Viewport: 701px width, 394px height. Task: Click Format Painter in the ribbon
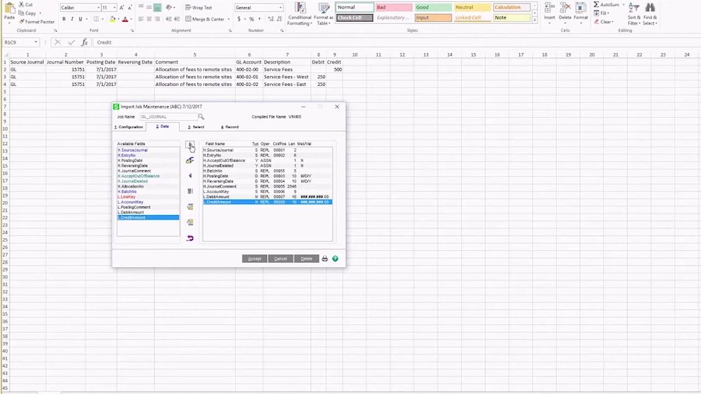click(37, 22)
